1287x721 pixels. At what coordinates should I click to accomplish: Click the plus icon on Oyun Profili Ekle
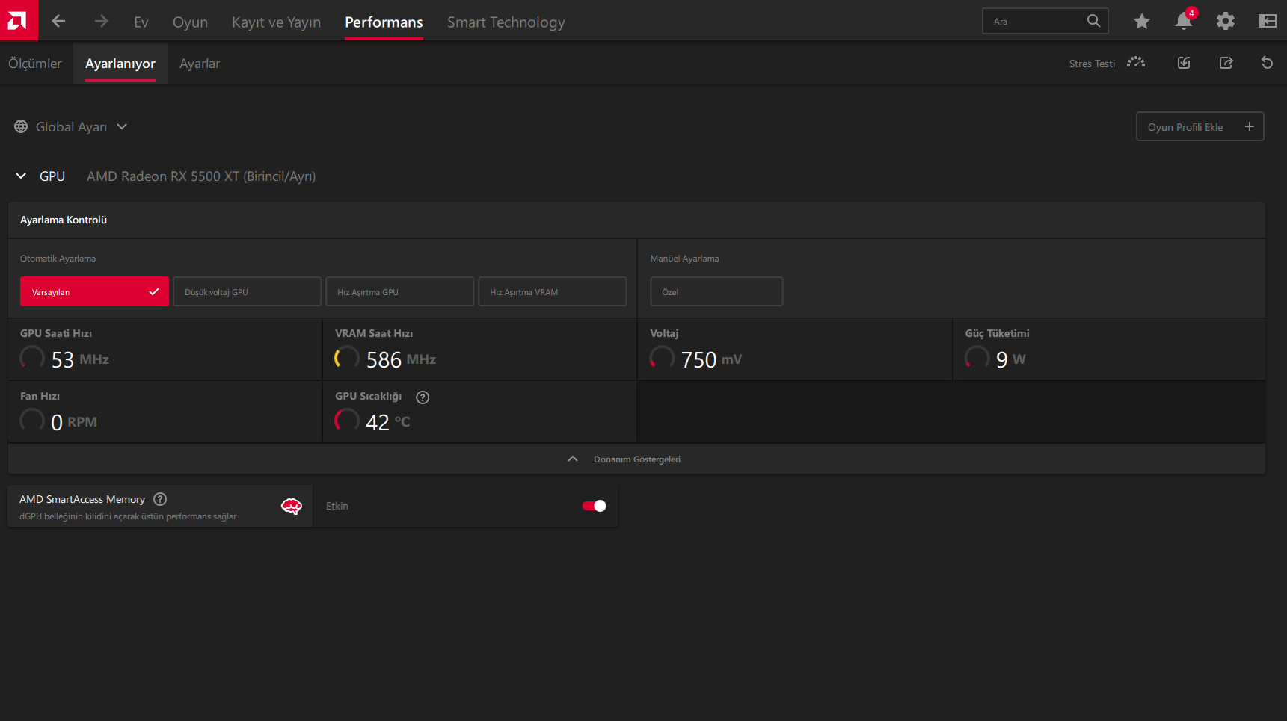click(x=1249, y=126)
